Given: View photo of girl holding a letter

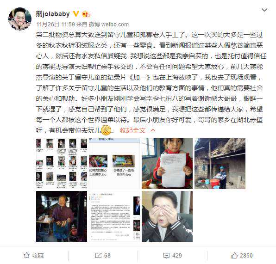Looking at the screenshot, I should coord(167,164).
